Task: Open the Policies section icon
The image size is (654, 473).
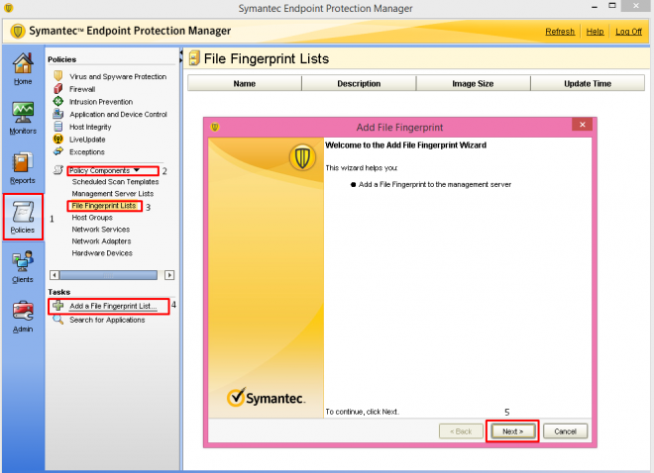Action: [x=23, y=212]
